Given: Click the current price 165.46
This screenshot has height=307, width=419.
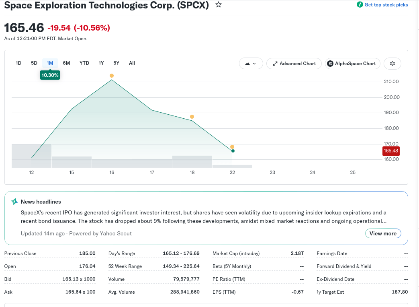Looking at the screenshot, I should 24,28.
